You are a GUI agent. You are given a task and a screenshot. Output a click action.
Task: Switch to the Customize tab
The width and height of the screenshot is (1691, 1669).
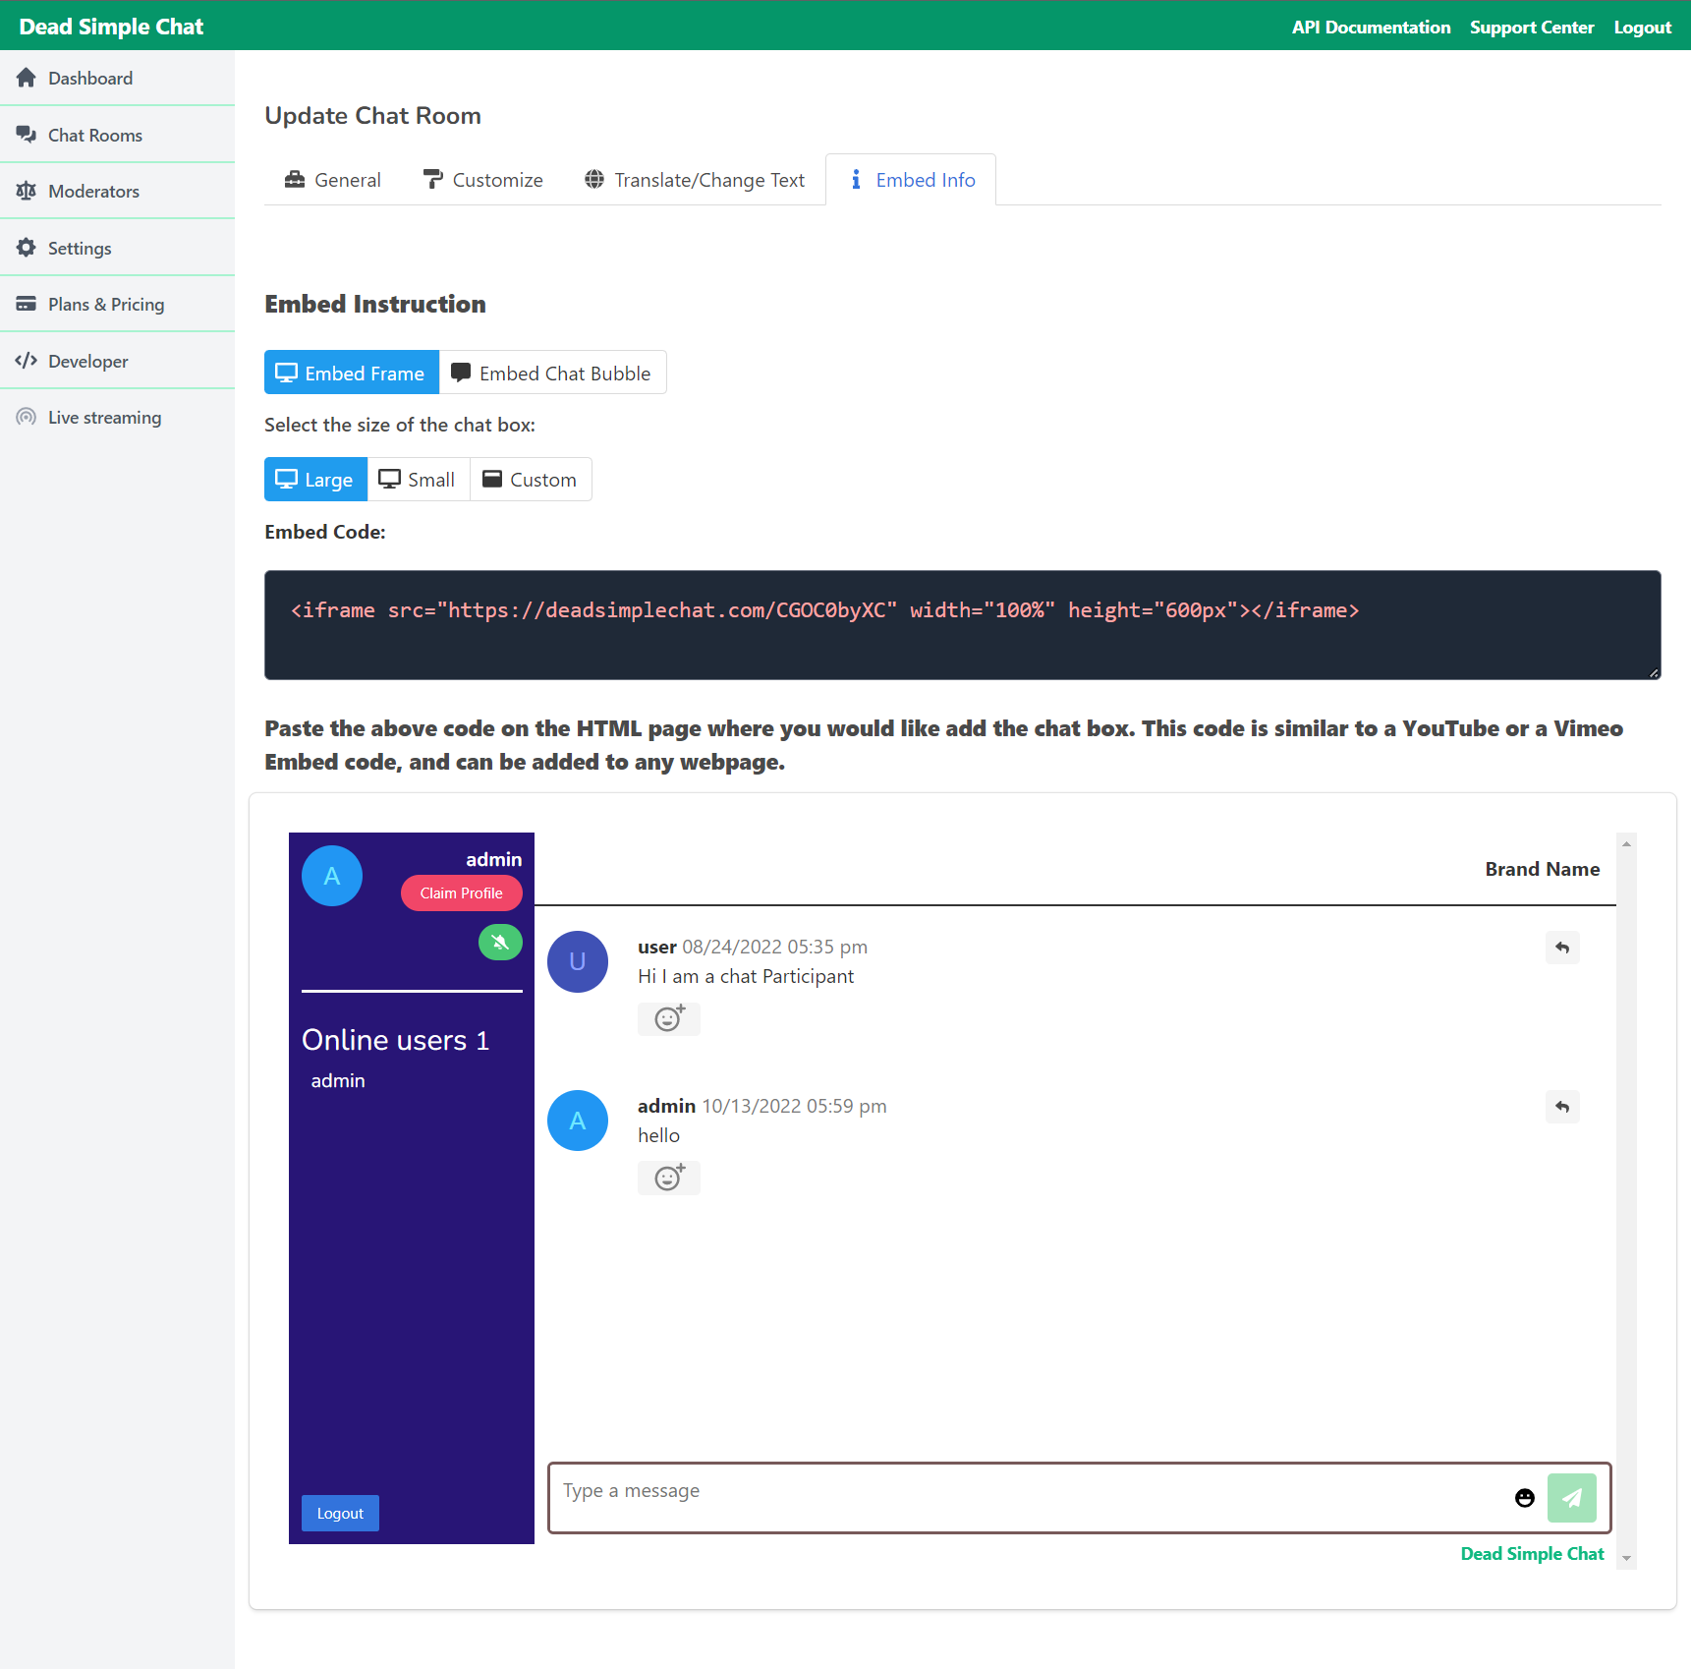(482, 180)
